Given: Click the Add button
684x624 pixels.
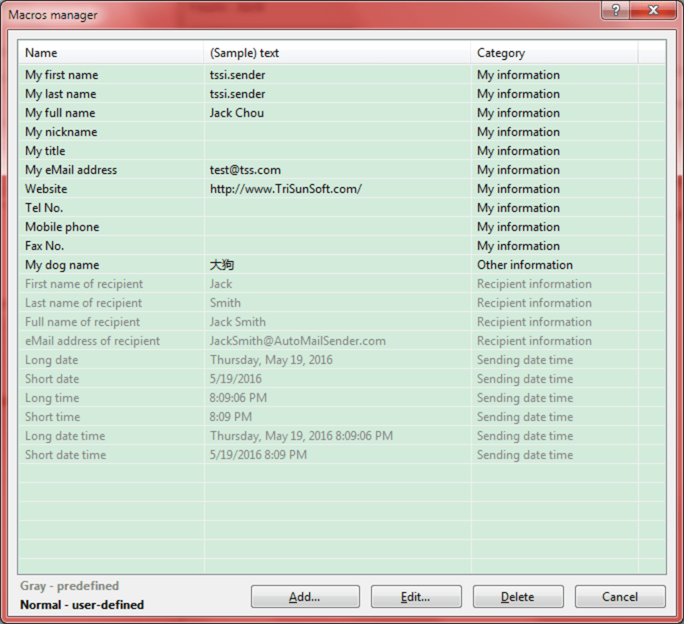Looking at the screenshot, I should tap(305, 597).
